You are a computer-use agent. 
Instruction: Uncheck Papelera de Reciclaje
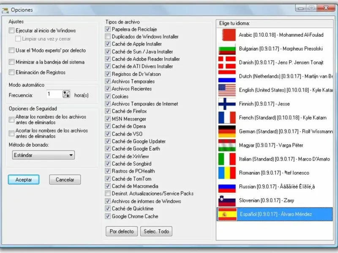click(x=108, y=29)
